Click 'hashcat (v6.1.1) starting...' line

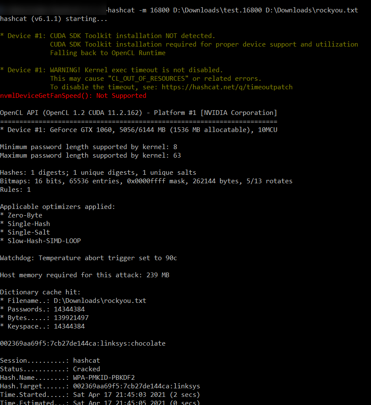click(53, 19)
